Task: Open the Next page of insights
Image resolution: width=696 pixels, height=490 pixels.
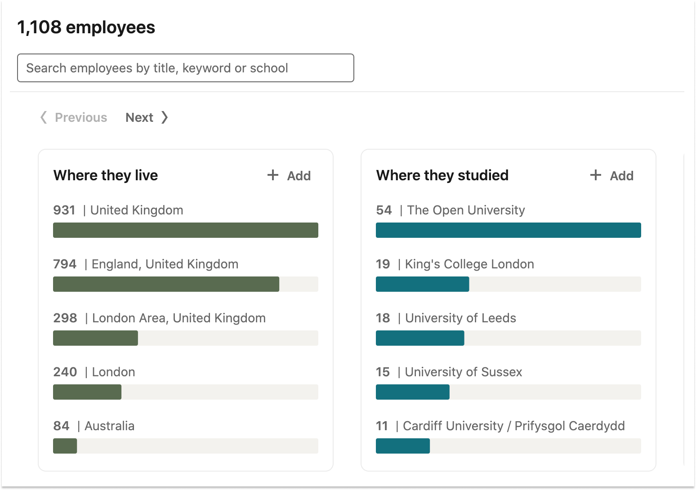Action: pos(139,117)
